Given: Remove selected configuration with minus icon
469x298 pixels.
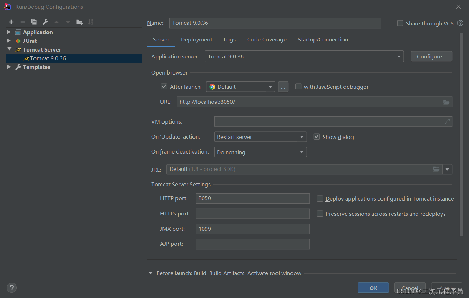Looking at the screenshot, I should 23,22.
